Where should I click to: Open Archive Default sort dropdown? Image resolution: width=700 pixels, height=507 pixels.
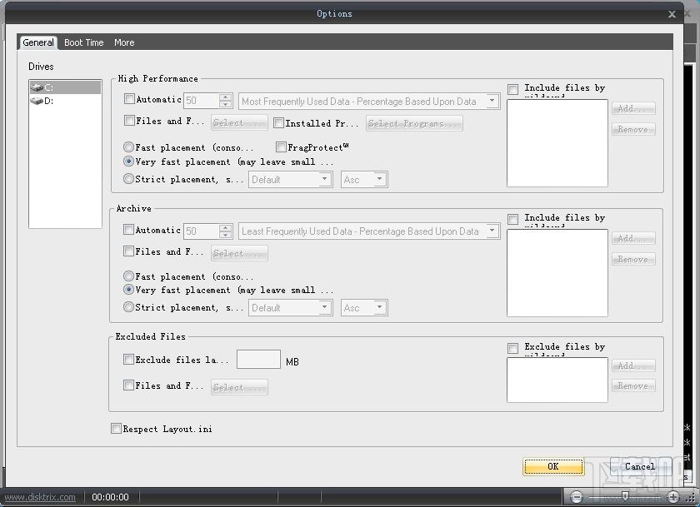pyautogui.click(x=290, y=308)
